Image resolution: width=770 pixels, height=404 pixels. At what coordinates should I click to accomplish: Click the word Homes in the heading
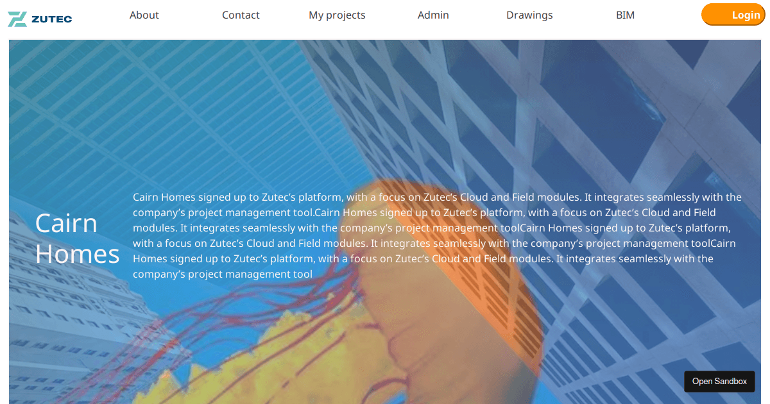(77, 254)
